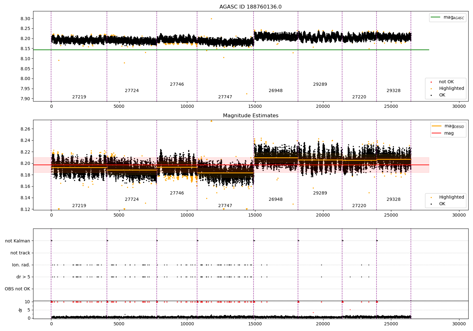Click the 8.26 tick label on the Magnitude Estimates plot
The height and width of the screenshot is (331, 473).
pos(25,129)
